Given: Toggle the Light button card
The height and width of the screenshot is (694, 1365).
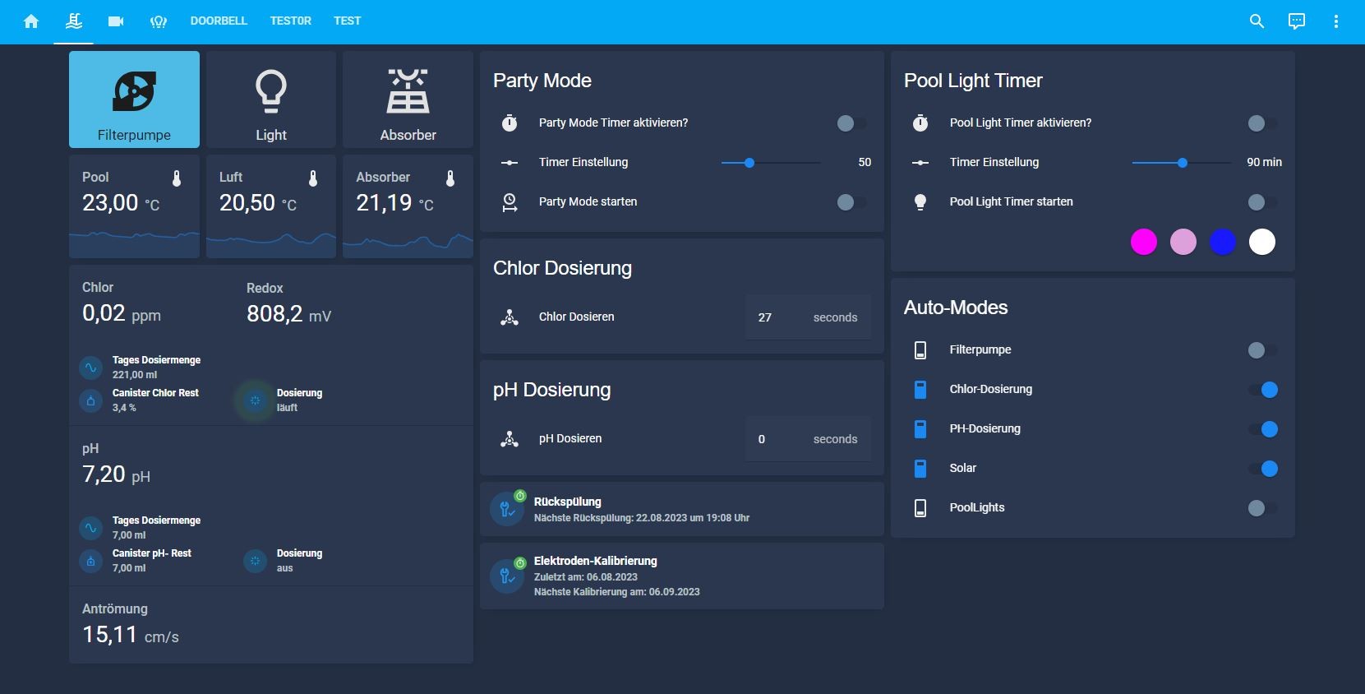Looking at the screenshot, I should tap(271, 99).
